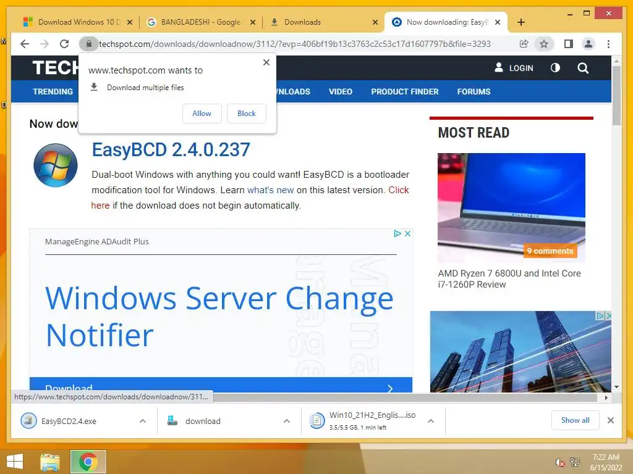Click the skyscraper ad image
The image size is (633, 474).
pyautogui.click(x=520, y=351)
